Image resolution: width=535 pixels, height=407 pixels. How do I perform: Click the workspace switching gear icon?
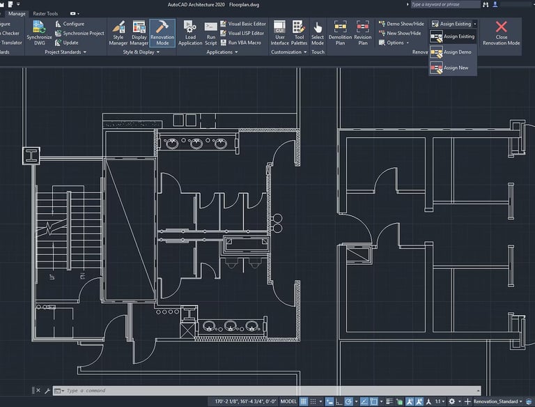[x=451, y=401]
